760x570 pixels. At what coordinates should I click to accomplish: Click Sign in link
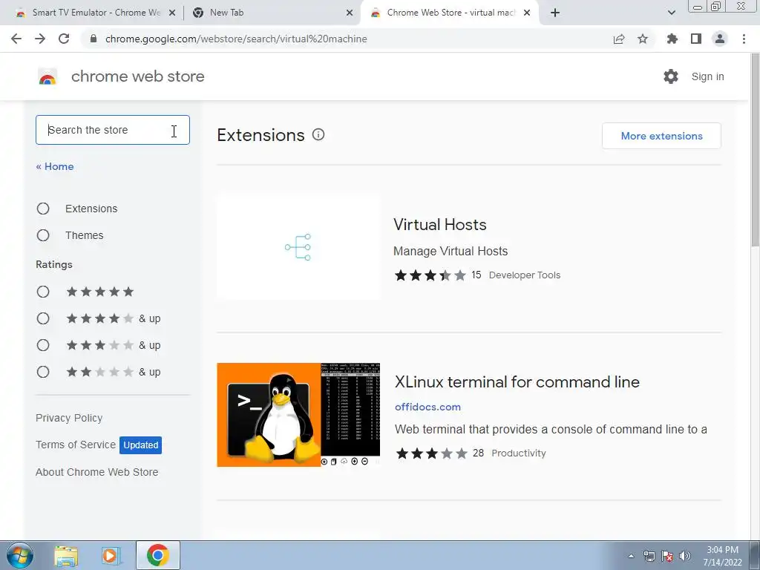pos(707,76)
